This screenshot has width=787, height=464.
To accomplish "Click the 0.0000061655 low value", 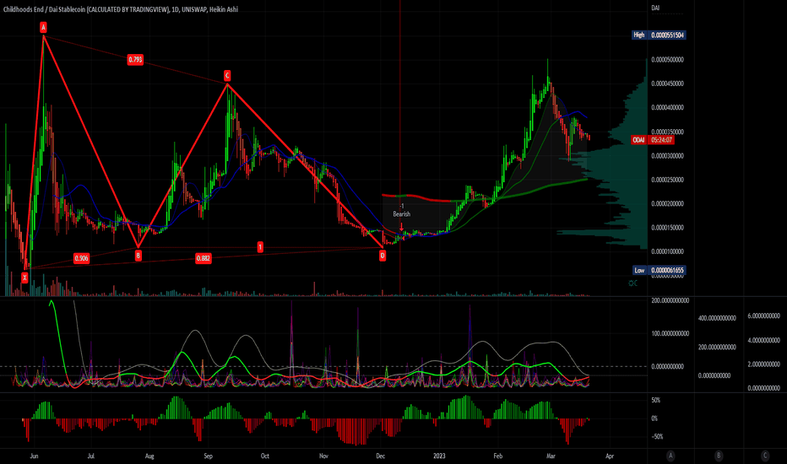I will (667, 270).
